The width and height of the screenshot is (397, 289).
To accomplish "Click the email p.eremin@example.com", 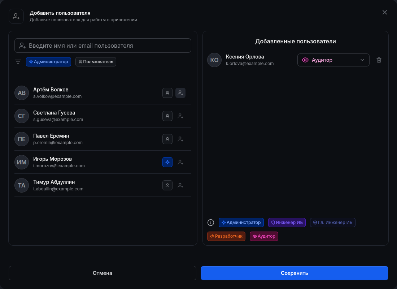I will (x=58, y=143).
